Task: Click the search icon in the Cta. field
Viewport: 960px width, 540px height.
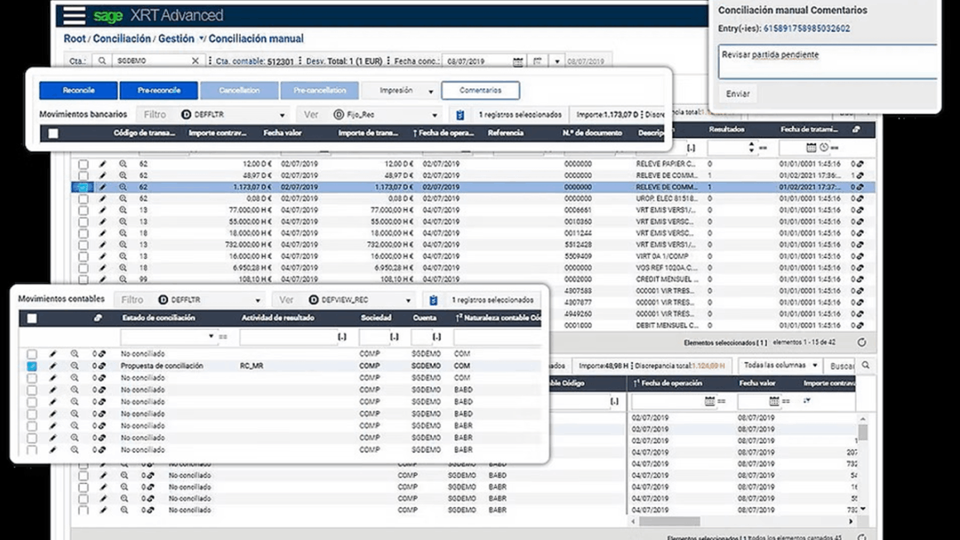Action: (x=103, y=61)
